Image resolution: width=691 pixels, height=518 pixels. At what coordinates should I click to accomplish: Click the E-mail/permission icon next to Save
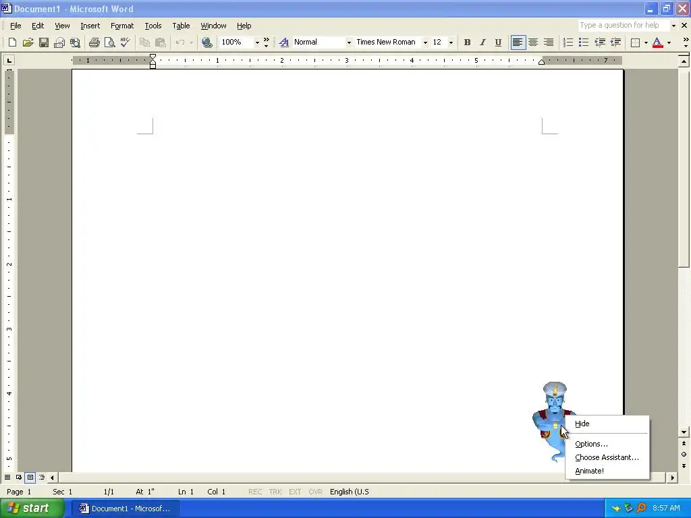[x=59, y=42]
